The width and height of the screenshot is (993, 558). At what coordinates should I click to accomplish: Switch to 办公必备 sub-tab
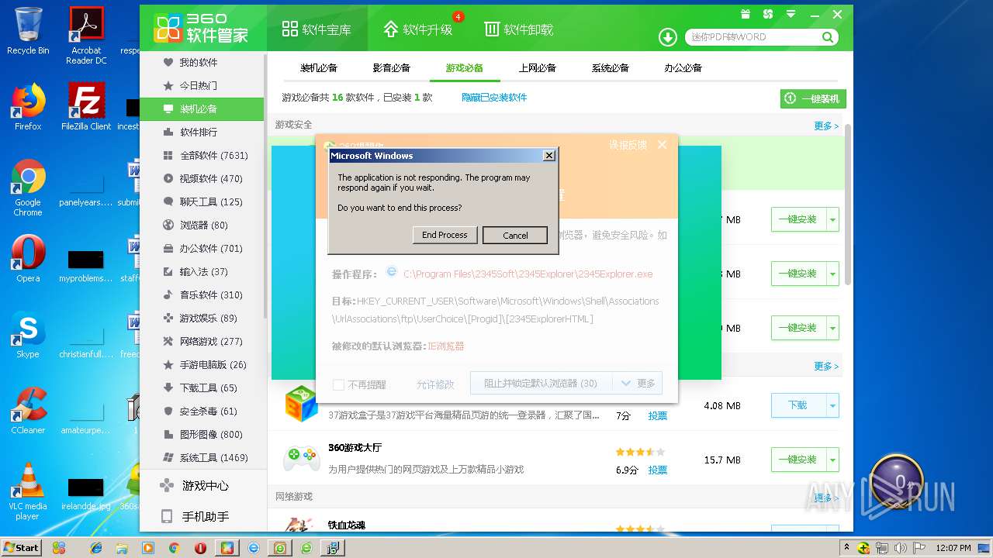pos(683,67)
